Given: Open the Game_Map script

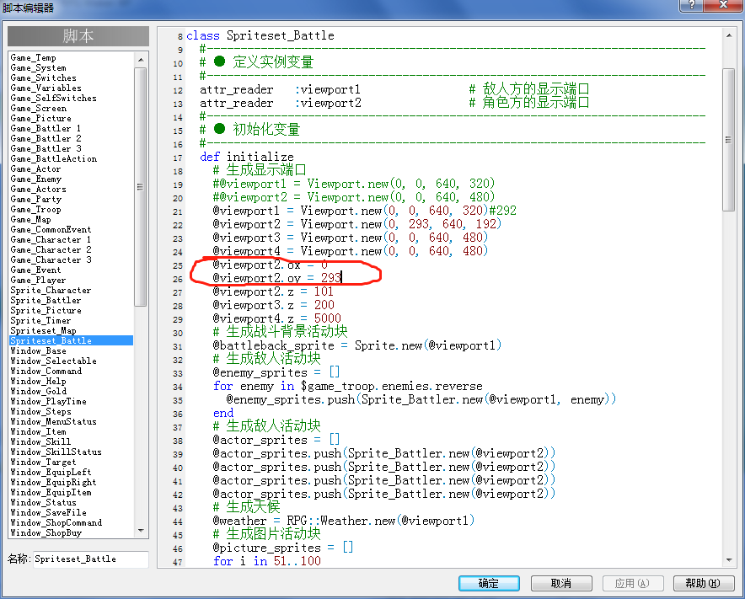Looking at the screenshot, I should click(31, 219).
